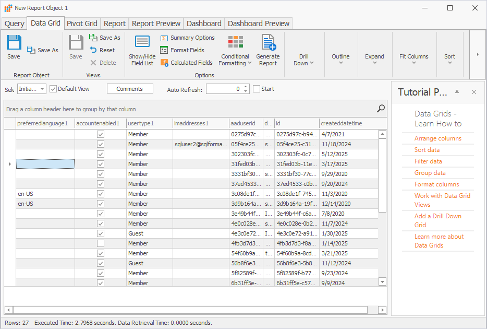This screenshot has height=329, width=487.
Task: Open the Dashboard Preview tab
Action: click(x=258, y=23)
